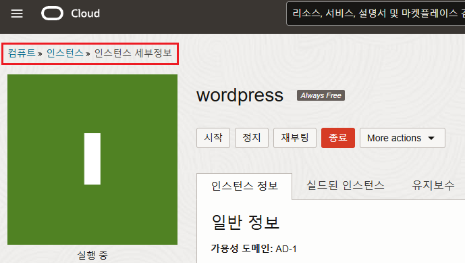Image resolution: width=465 pixels, height=263 pixels.
Task: Click 인스턴스 세부정보 breadcrumb text
Action: coord(133,53)
